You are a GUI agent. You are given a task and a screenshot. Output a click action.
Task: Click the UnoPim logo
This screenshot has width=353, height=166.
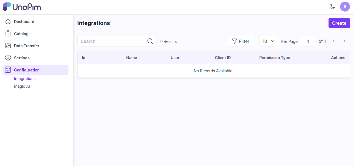pos(22,7)
